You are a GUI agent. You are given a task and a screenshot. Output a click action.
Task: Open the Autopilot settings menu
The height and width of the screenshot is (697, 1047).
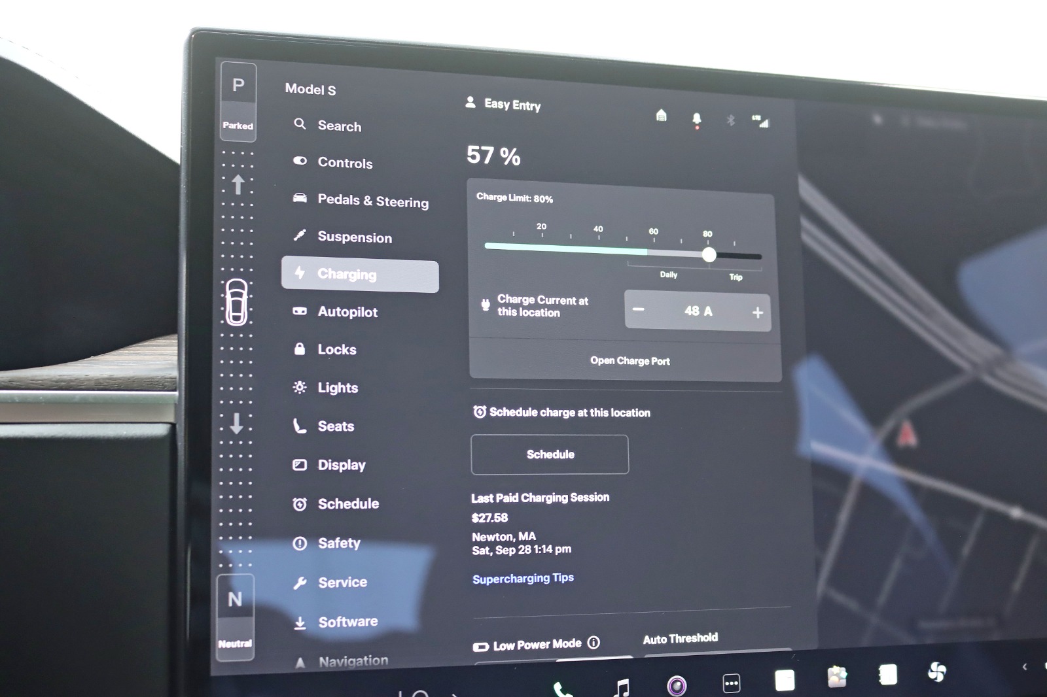click(347, 312)
